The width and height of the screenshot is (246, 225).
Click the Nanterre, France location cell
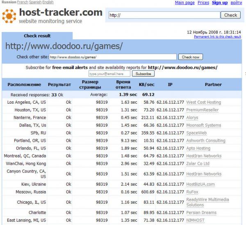(30, 118)
